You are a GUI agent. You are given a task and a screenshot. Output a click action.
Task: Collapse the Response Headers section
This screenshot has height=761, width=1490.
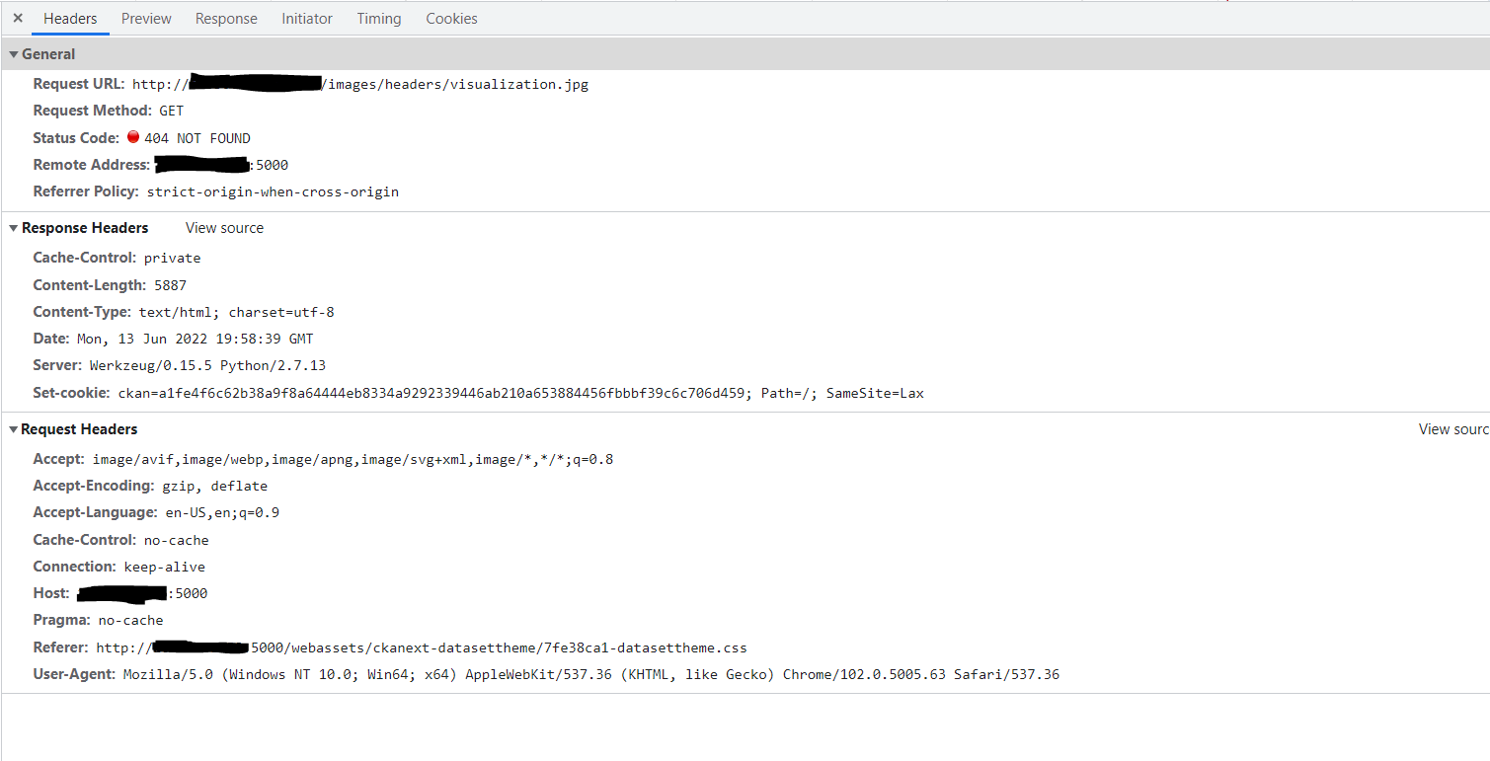(x=13, y=228)
